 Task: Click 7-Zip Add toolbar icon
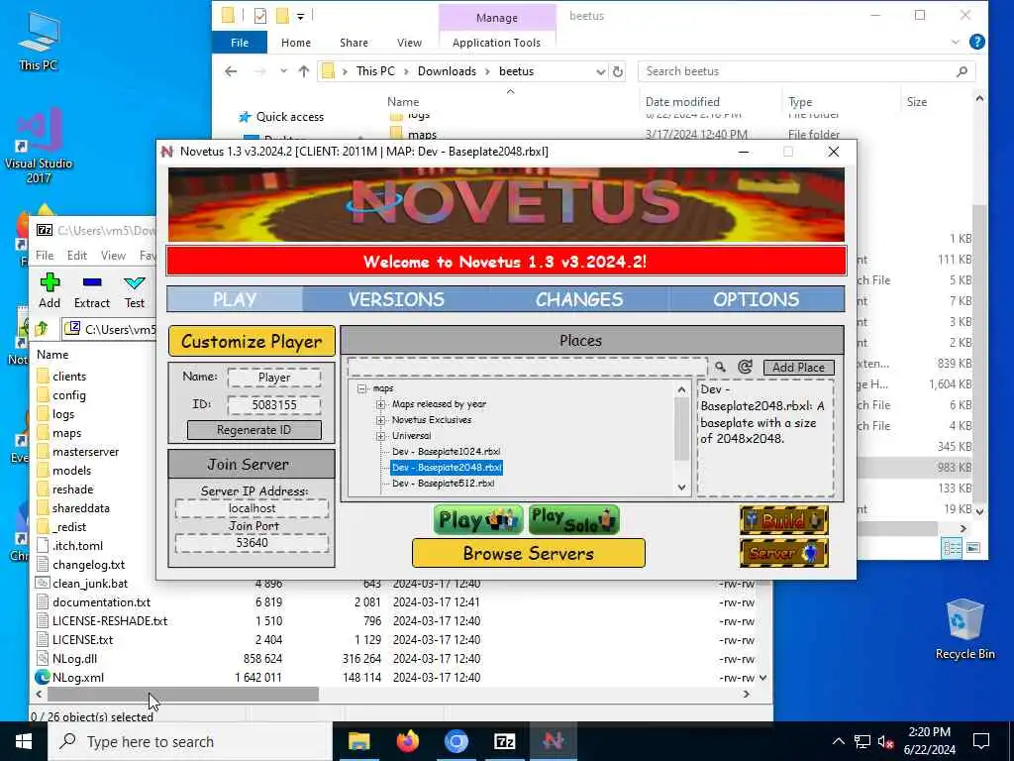point(50,290)
